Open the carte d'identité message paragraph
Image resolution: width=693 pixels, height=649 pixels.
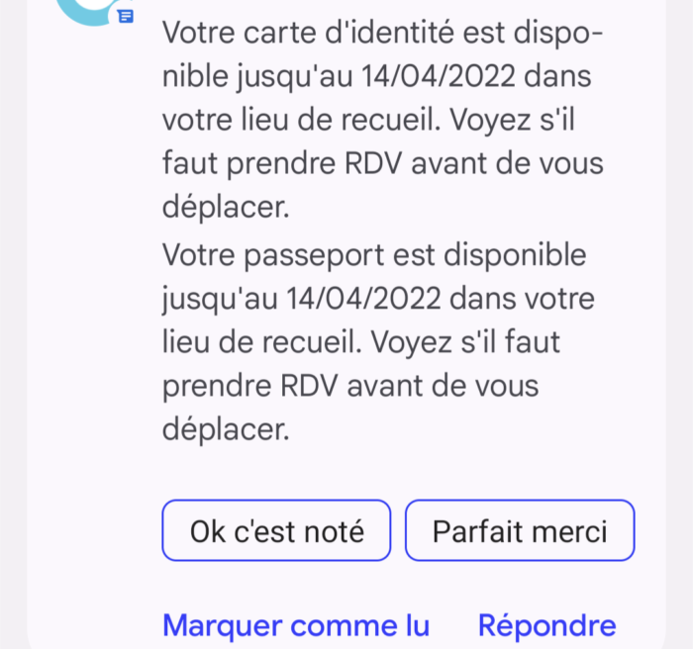pyautogui.click(x=383, y=120)
